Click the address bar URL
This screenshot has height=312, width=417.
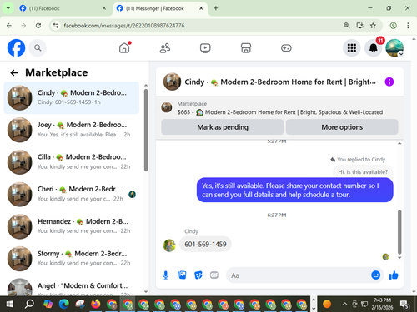coord(124,26)
